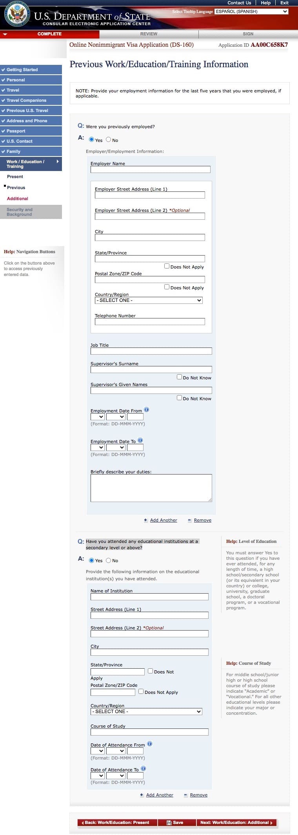Click Next: Work/Education: Additional button
298x835 pixels.
point(236,822)
